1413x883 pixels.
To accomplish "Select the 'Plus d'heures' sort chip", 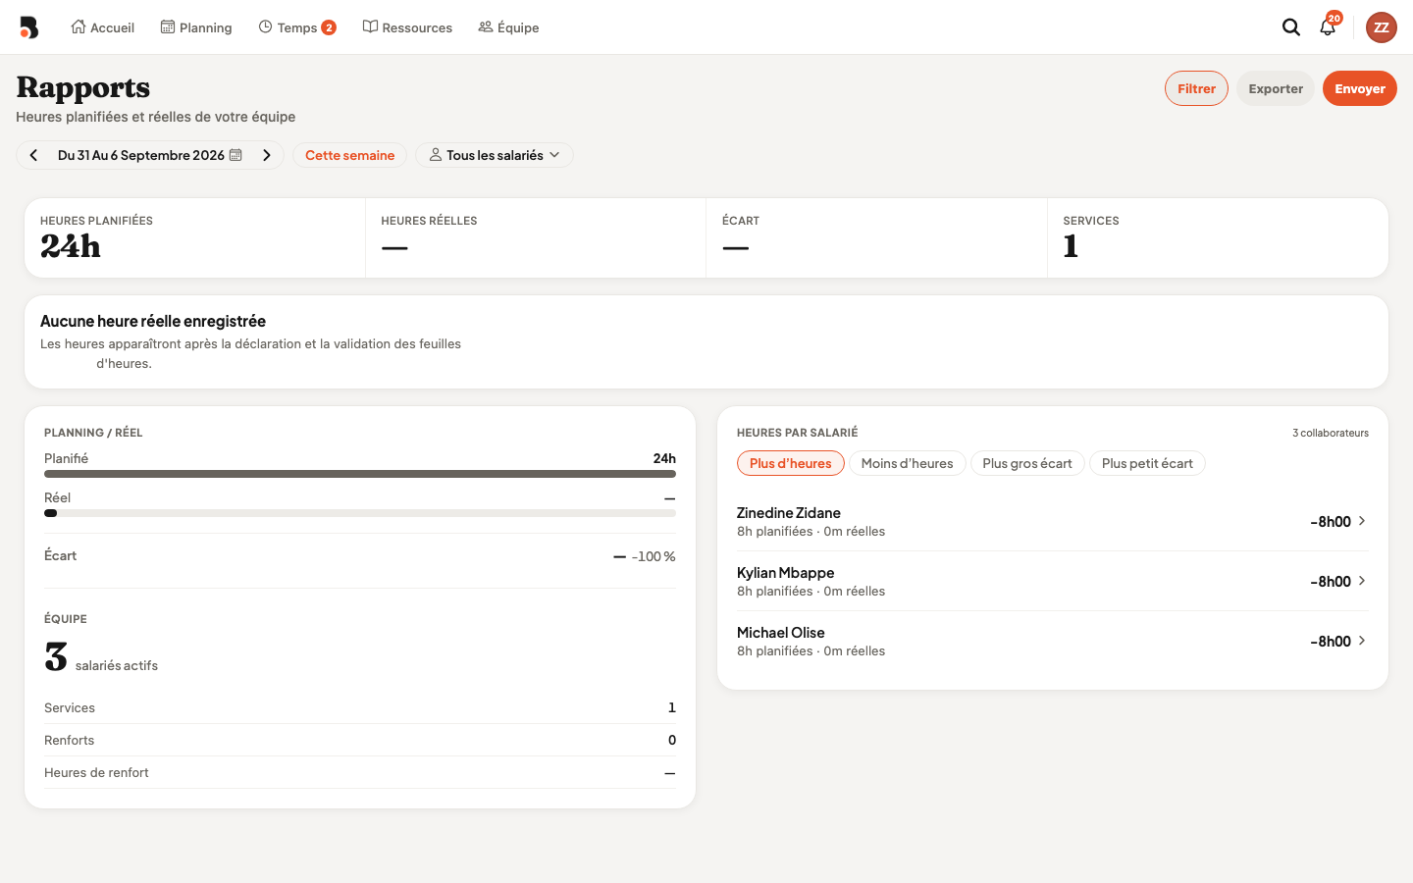I will [791, 463].
